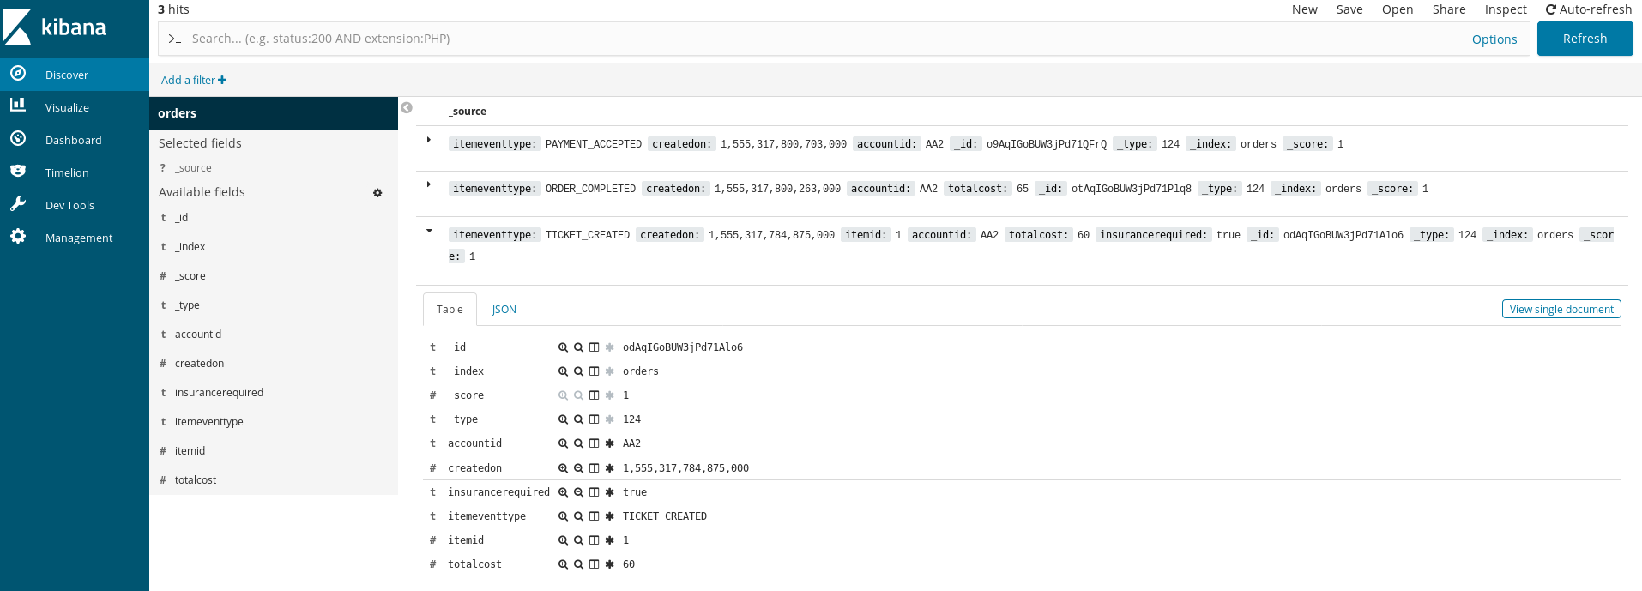Viewport: 1642px width, 591px height.
Task: Filter for value AA2 on accountid
Action: coord(563,443)
